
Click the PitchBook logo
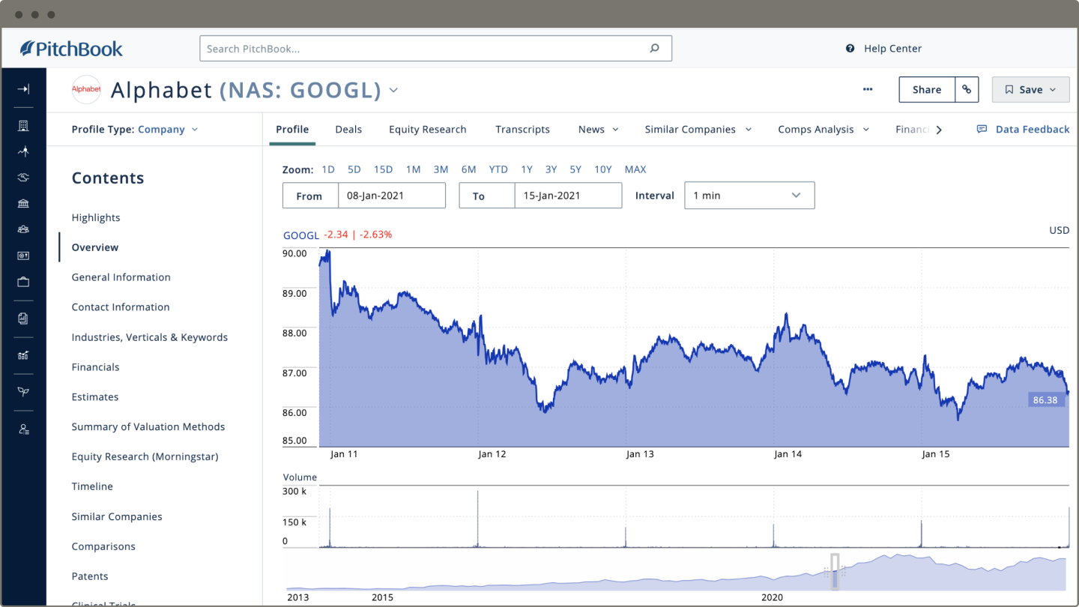click(x=71, y=49)
